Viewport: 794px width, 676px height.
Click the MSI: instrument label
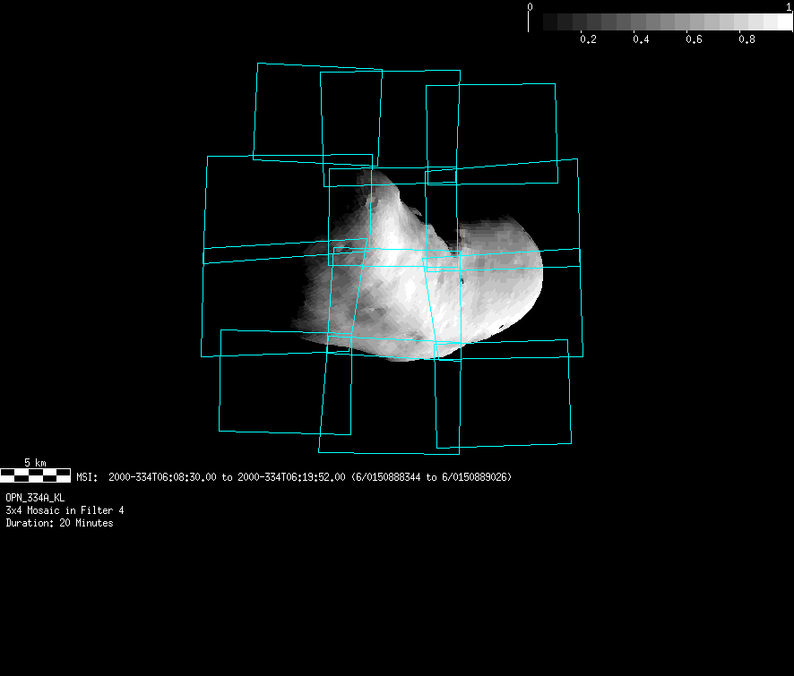pyautogui.click(x=88, y=477)
